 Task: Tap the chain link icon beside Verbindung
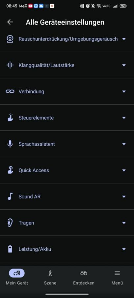point(10,91)
